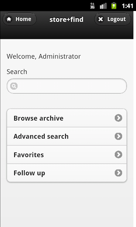Screen dimensions: 136x227
Task: Select Favorites from the list
Action: tap(67, 155)
